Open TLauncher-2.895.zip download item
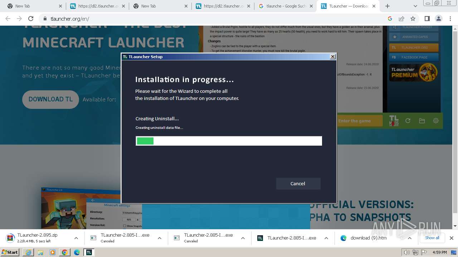The width and height of the screenshot is (458, 257). 37,238
